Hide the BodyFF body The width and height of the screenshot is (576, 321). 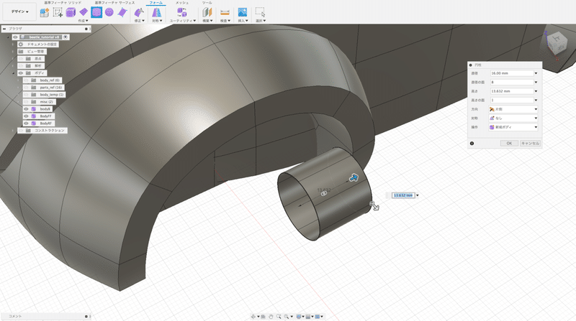(27, 116)
